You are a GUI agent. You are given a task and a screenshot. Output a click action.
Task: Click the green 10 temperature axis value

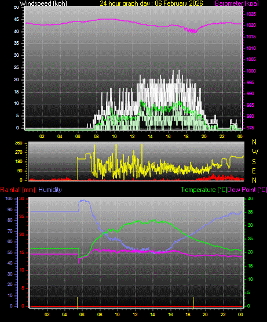point(250,279)
